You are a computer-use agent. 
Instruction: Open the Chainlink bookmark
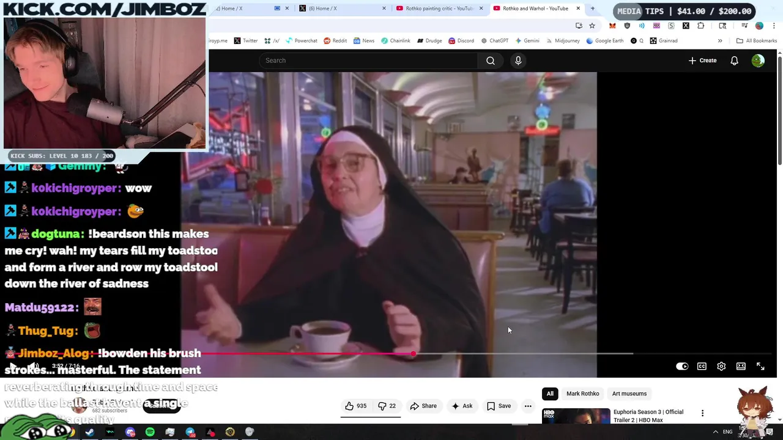tap(396, 41)
